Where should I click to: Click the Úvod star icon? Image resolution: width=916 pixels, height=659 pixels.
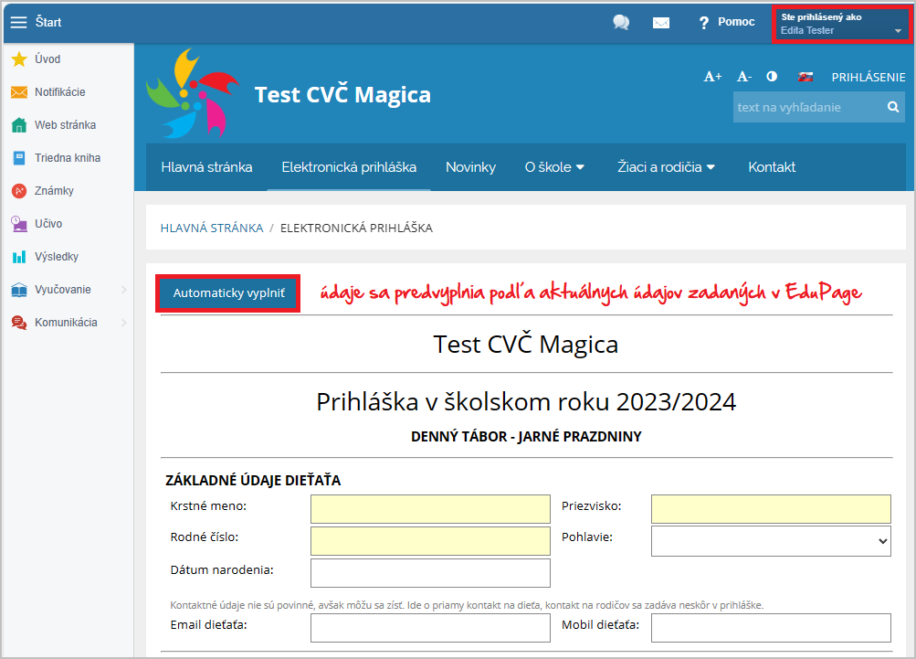point(19,59)
